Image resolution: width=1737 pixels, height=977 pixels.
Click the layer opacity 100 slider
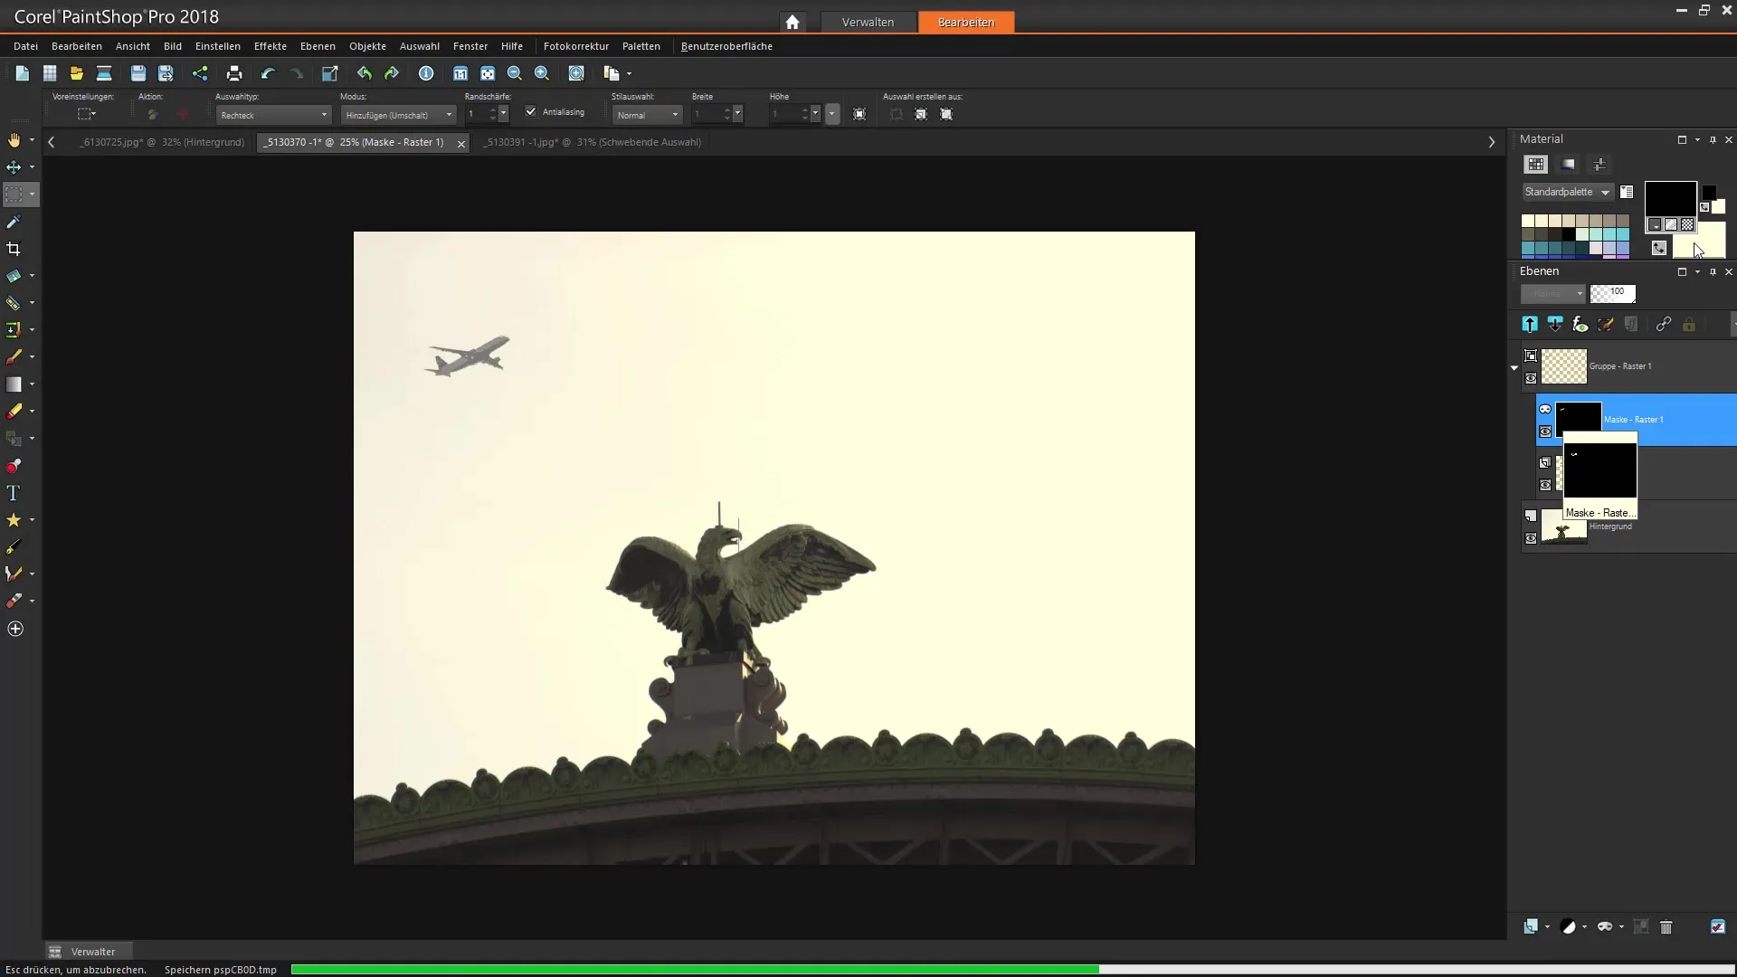click(1612, 293)
